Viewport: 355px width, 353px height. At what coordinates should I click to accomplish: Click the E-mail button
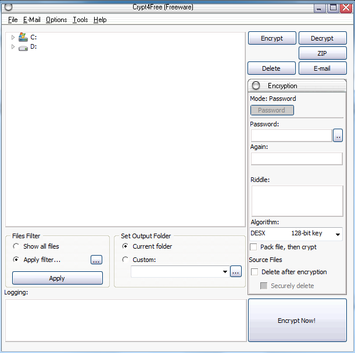click(x=322, y=68)
